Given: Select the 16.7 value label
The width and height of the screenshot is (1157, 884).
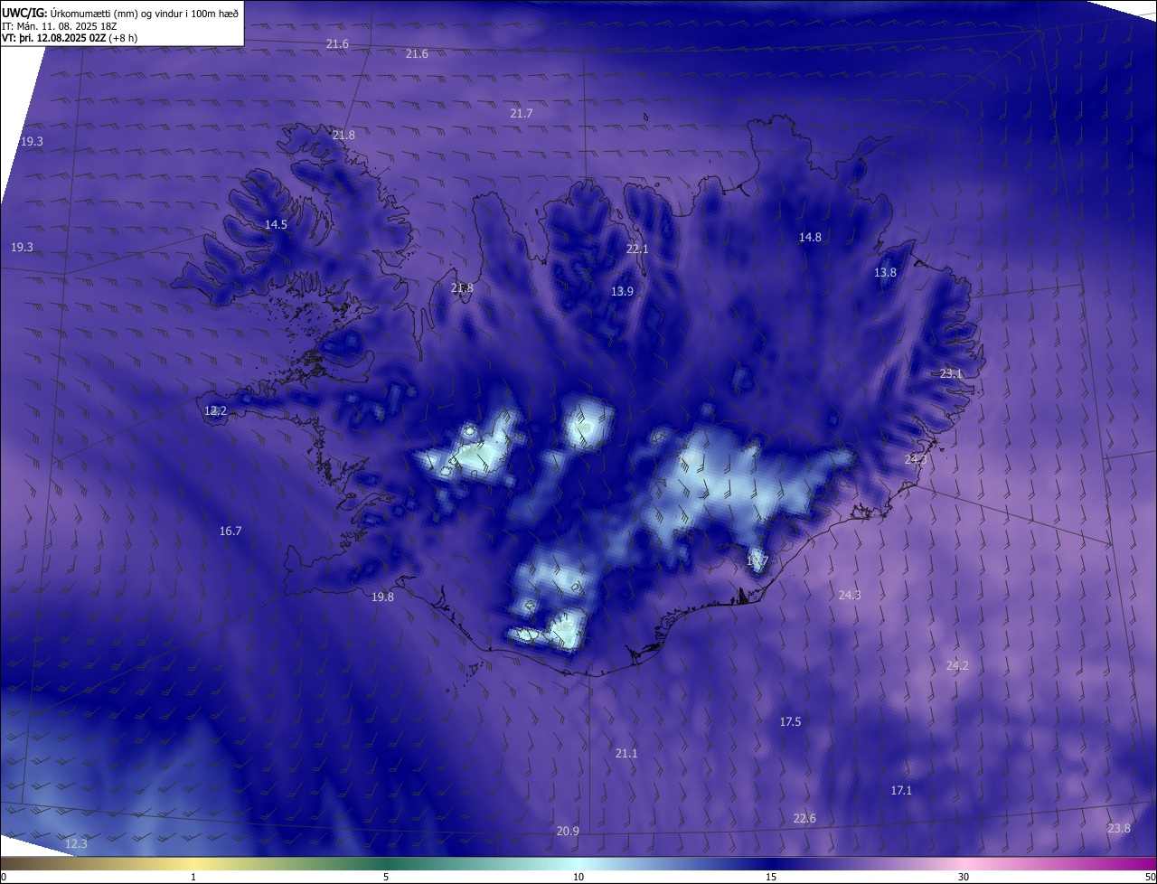Looking at the screenshot, I should [x=230, y=531].
